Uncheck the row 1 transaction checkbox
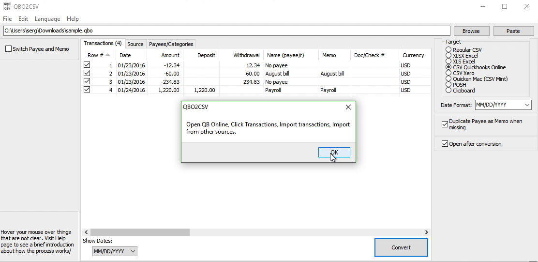 tap(87, 64)
